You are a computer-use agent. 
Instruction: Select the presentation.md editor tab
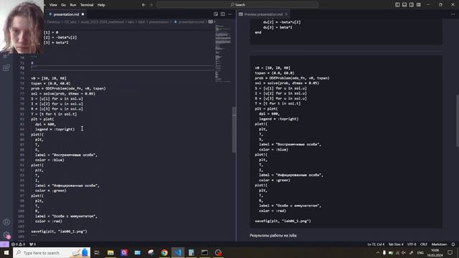[x=66, y=14]
